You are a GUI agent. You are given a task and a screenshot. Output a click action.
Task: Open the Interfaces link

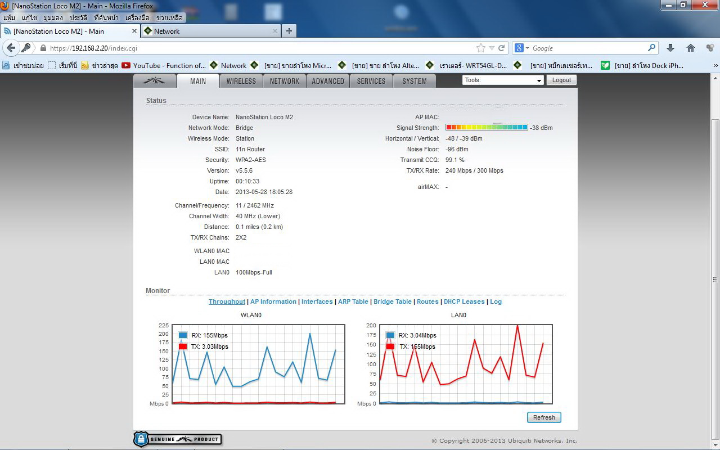[317, 301]
